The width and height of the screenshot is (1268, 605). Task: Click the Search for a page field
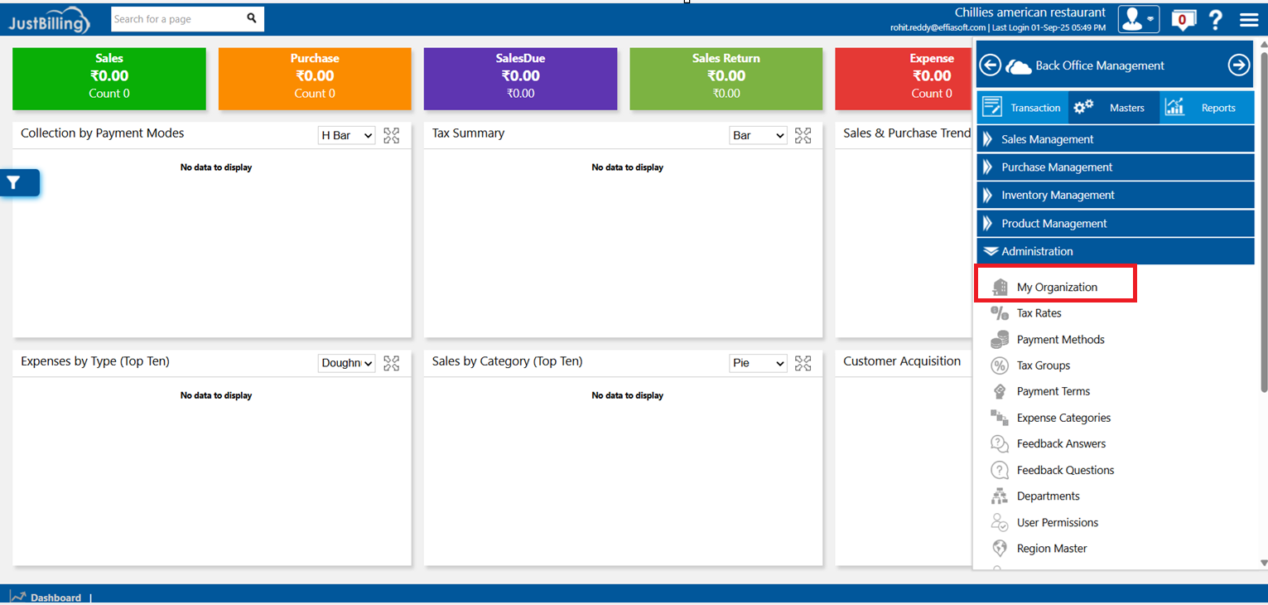pyautogui.click(x=177, y=19)
